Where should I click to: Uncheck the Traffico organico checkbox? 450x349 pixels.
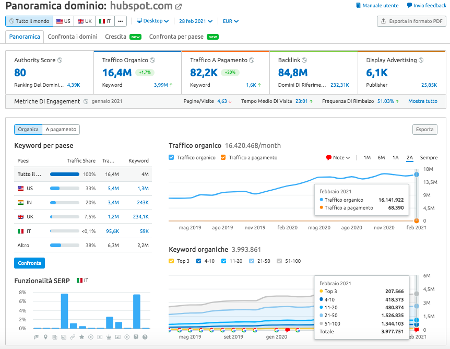click(x=171, y=157)
